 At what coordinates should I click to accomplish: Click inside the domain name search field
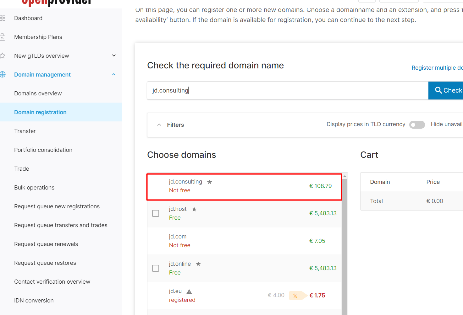(x=283, y=90)
